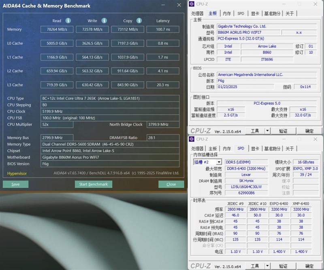
Task: Click the green Close button in AIDA64
Action: [171, 184]
